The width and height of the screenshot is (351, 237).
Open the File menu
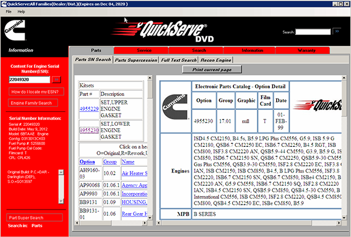point(9,12)
